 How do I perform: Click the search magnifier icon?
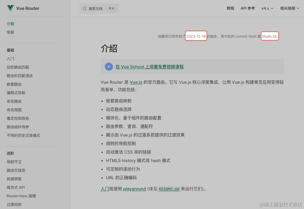[84, 8]
